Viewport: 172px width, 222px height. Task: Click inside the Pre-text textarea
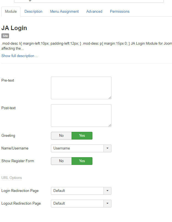pyautogui.click(x=81, y=88)
